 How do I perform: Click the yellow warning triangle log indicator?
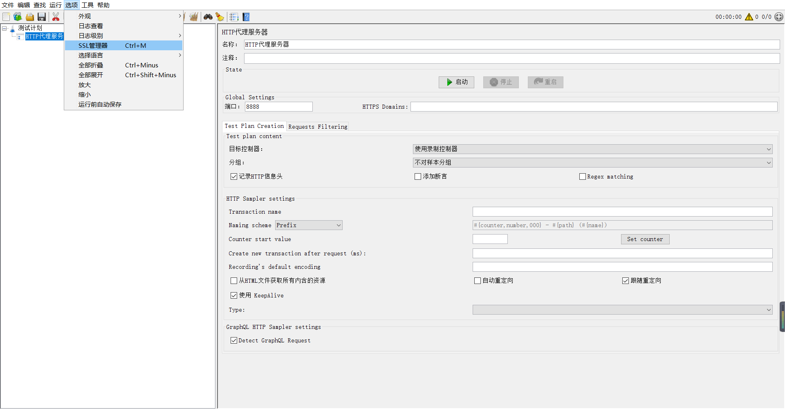(x=749, y=17)
